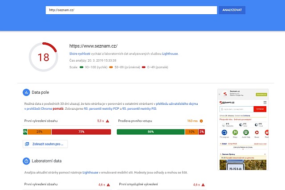Viewport: 285px width, 190px height.
Task: Click the green 90–100 (rychlé) scale legend
Action: pos(94,67)
